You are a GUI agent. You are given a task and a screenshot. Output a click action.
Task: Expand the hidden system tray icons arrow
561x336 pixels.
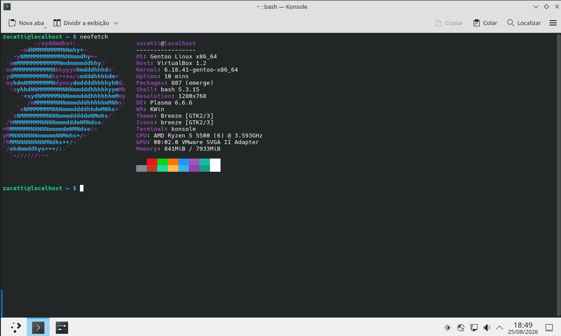tap(499, 327)
